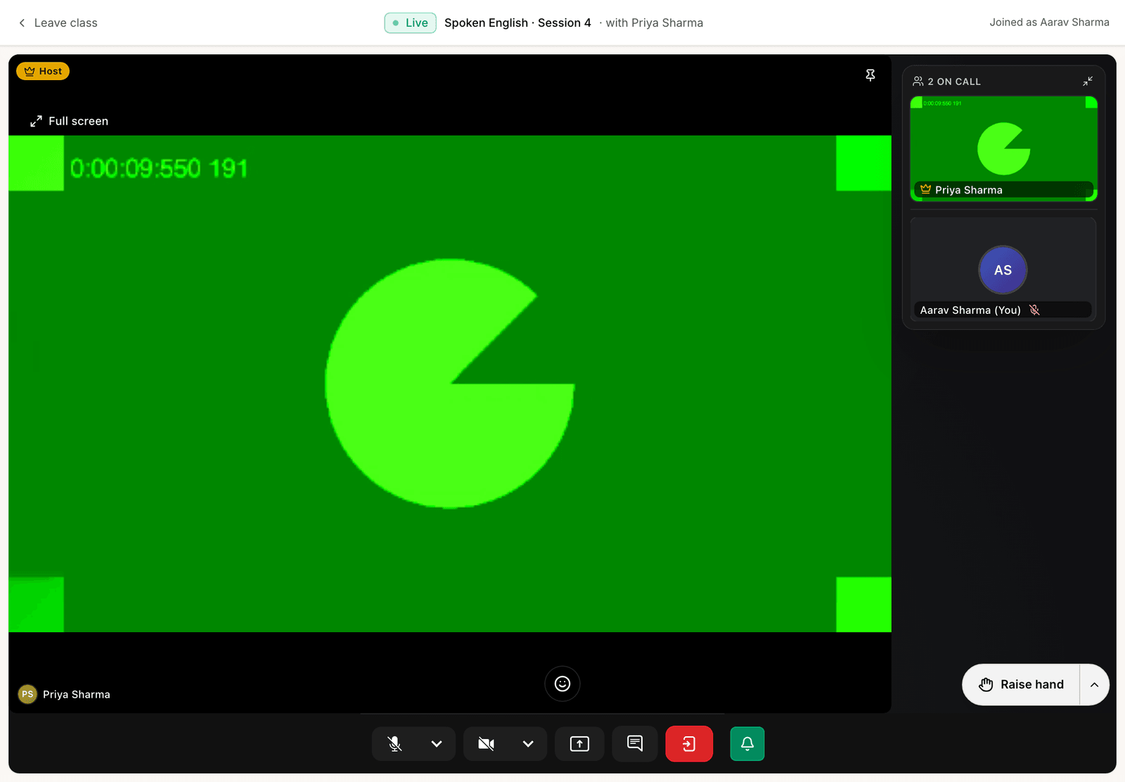The height and width of the screenshot is (782, 1125).
Task: Select Aarav Sharma (You) tile
Action: [1003, 269]
